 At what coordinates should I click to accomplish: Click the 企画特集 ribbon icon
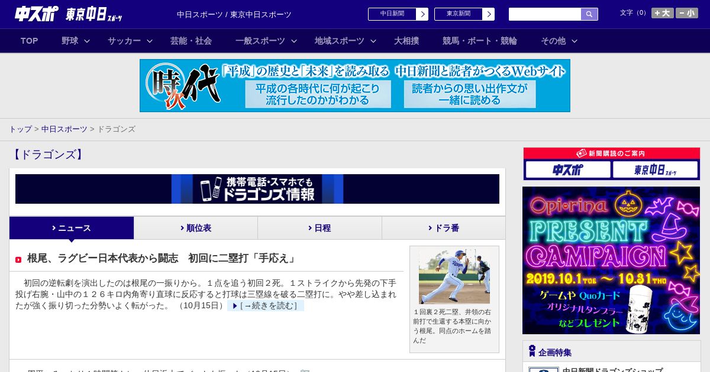[x=532, y=351]
